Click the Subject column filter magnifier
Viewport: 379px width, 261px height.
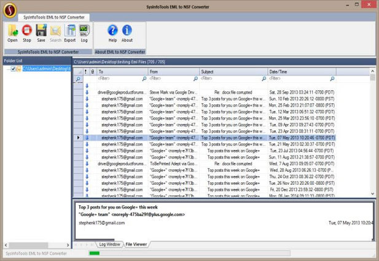(x=264, y=79)
